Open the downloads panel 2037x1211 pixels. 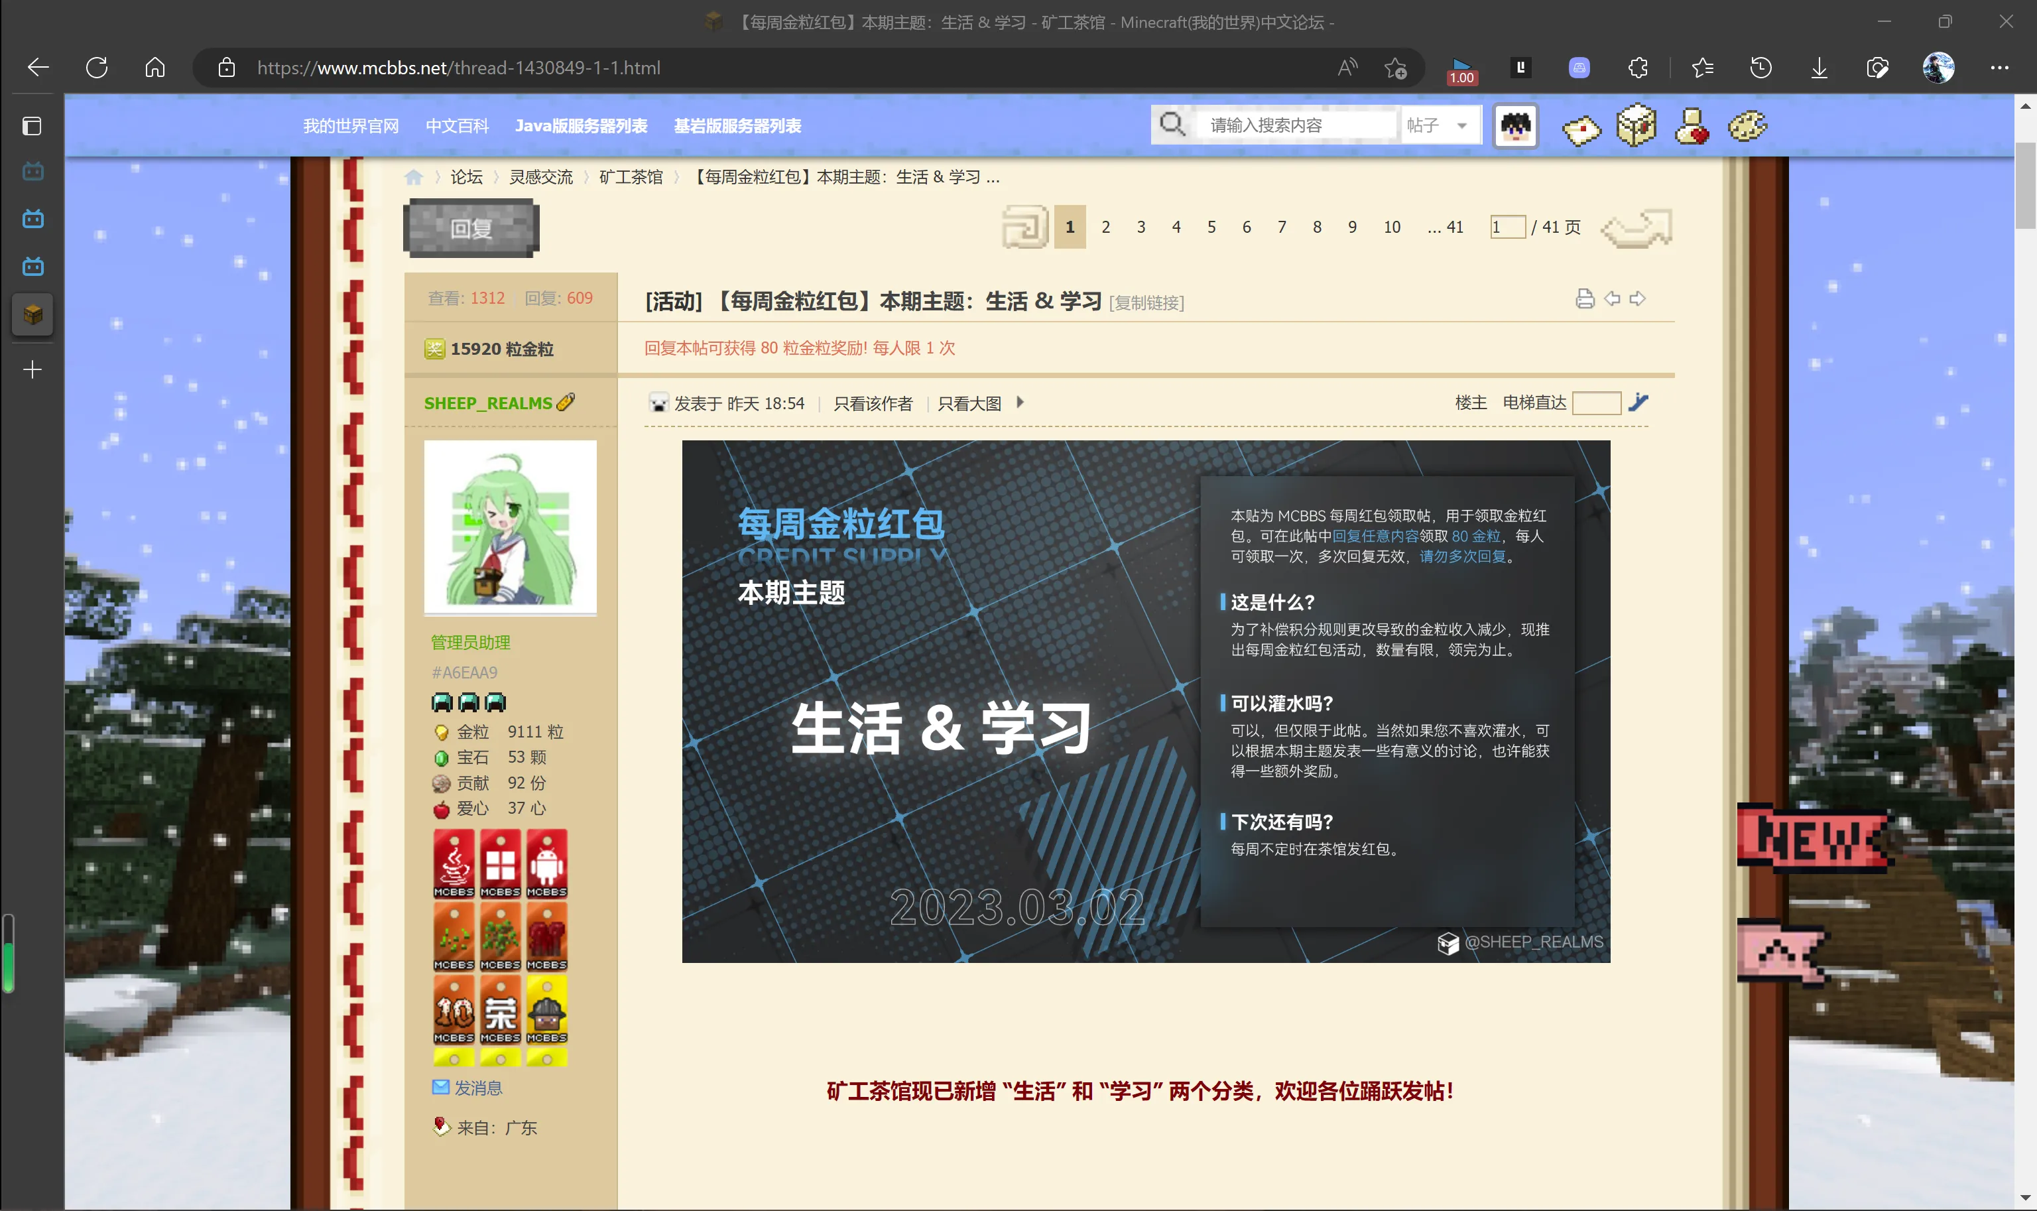[x=1820, y=68]
